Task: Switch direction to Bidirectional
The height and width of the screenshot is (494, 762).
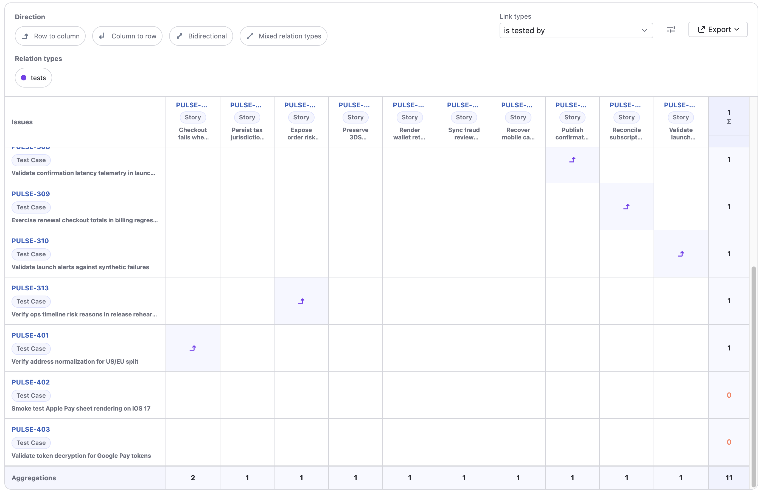Action: (201, 36)
